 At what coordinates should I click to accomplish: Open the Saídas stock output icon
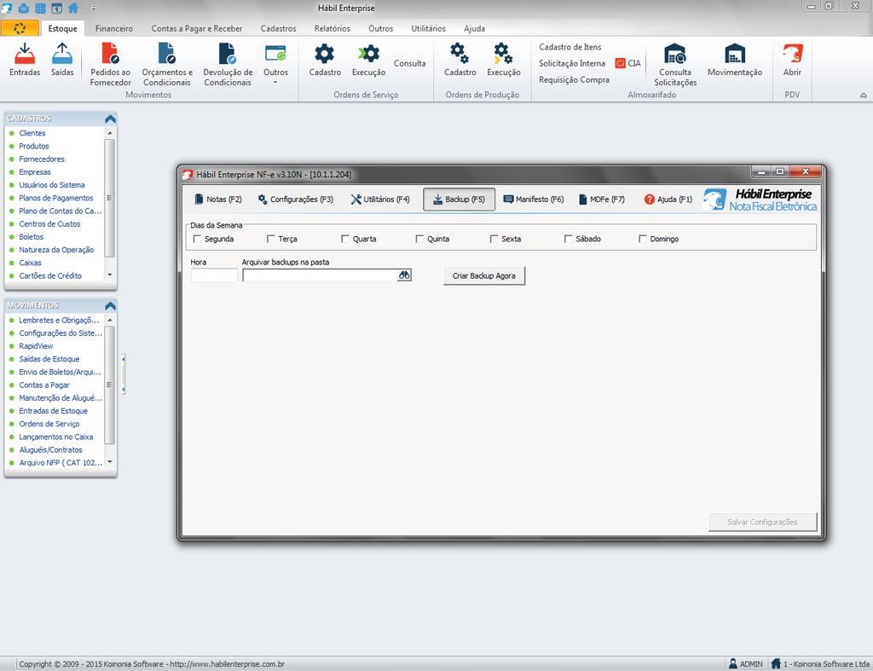click(x=61, y=54)
